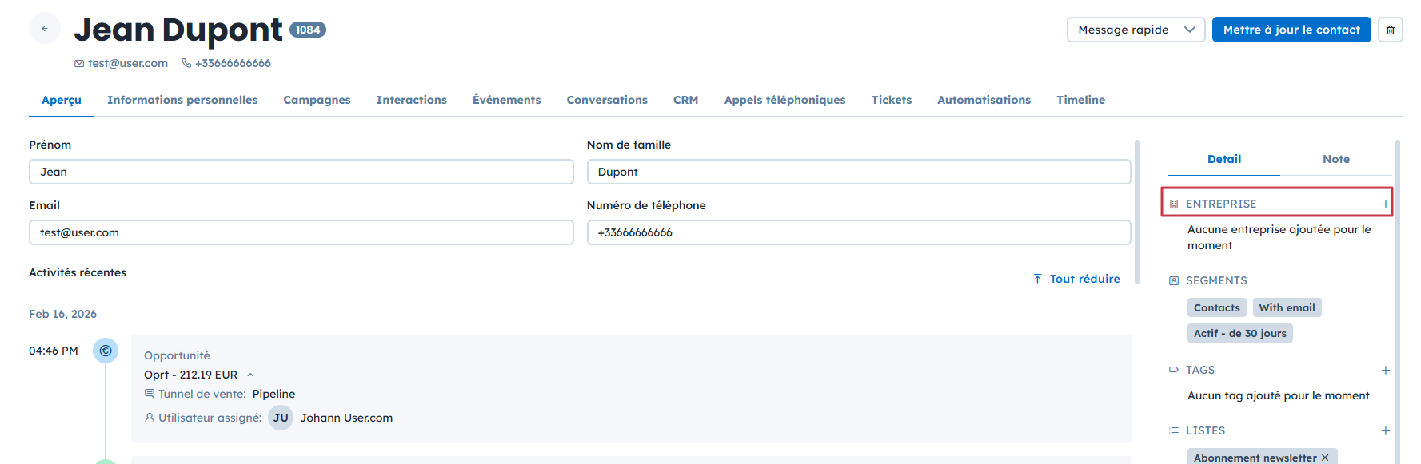
Task: Click the Pipeline sales funnel value
Action: pos(273,394)
